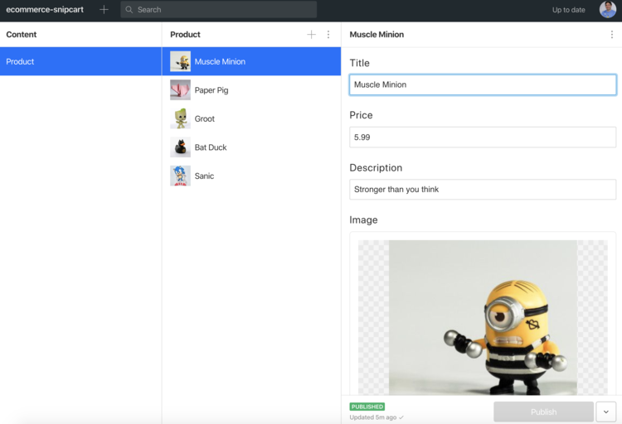Click Muscle Minion thumbnail image
The width and height of the screenshot is (622, 424).
[x=180, y=61]
